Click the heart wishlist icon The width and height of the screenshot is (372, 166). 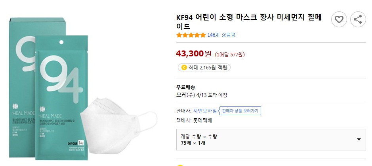click(x=339, y=19)
